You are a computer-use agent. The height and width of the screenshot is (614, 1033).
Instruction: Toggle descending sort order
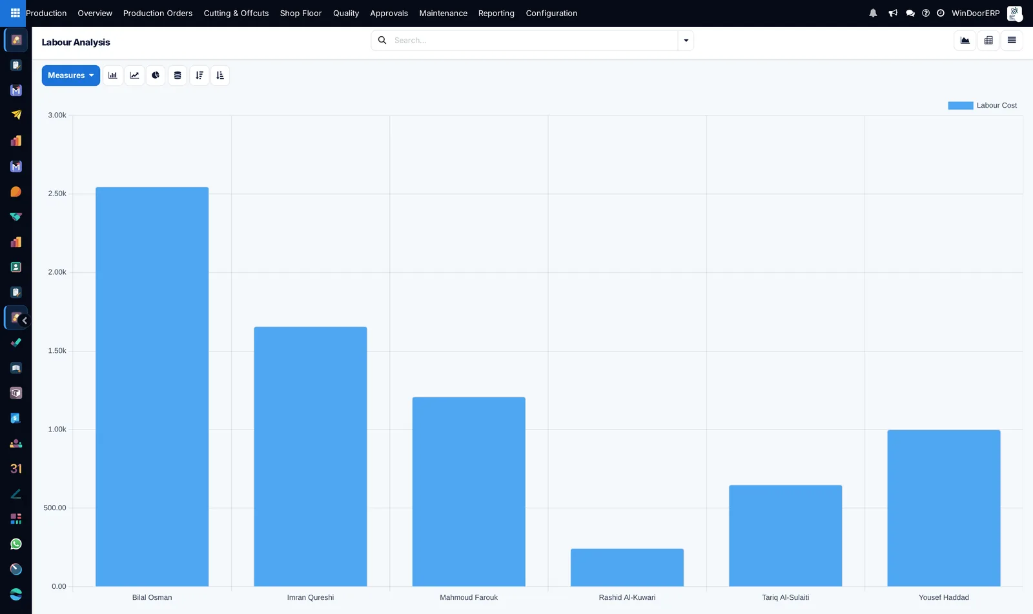coord(199,75)
